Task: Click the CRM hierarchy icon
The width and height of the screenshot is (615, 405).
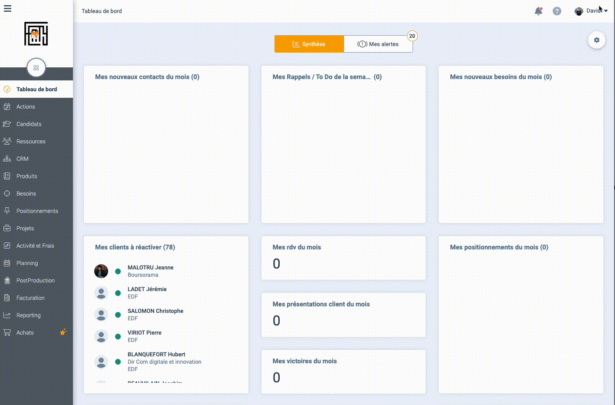Action: (7, 159)
